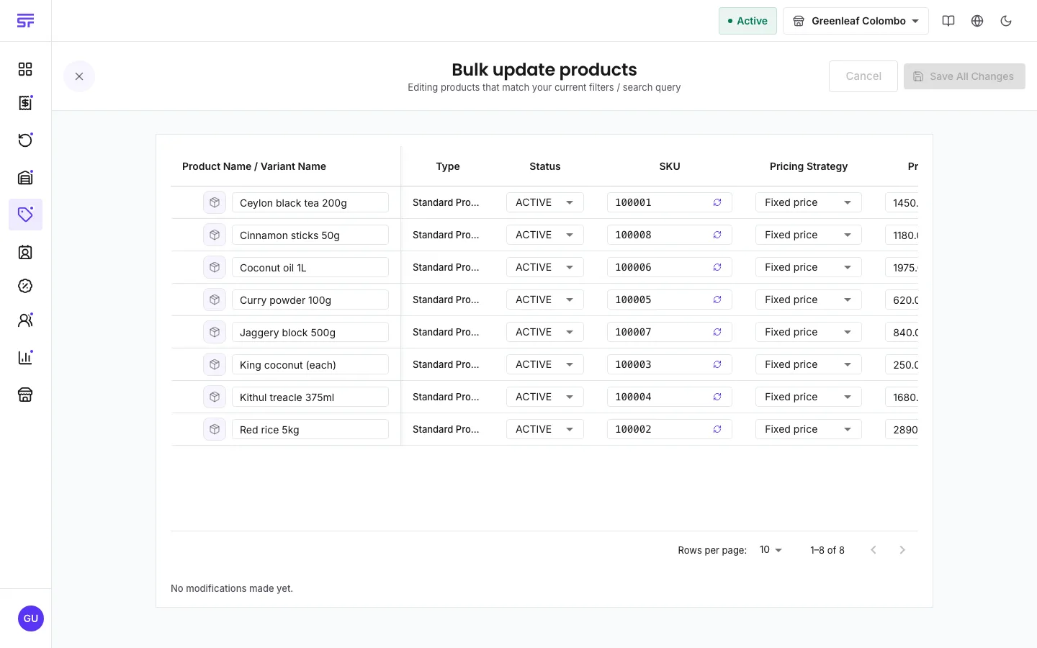Click the Type column header
Viewport: 1037px width, 648px height.
[x=448, y=166]
